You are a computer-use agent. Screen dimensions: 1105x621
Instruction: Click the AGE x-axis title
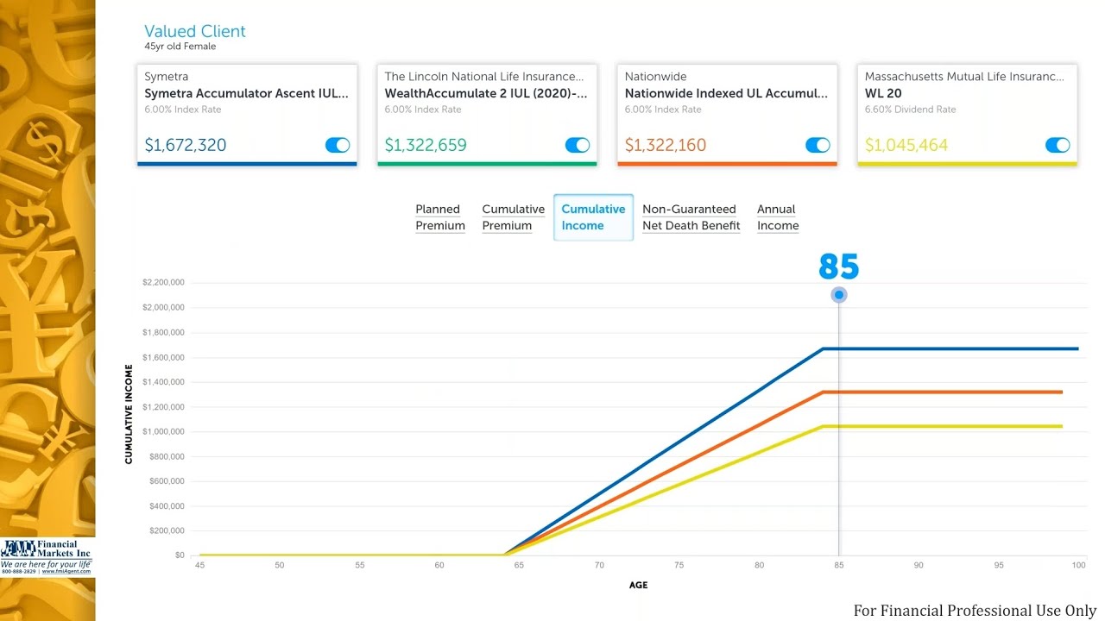point(638,585)
